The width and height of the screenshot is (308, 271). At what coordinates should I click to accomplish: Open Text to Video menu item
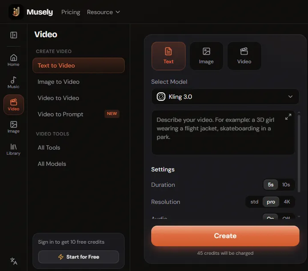pos(78,65)
